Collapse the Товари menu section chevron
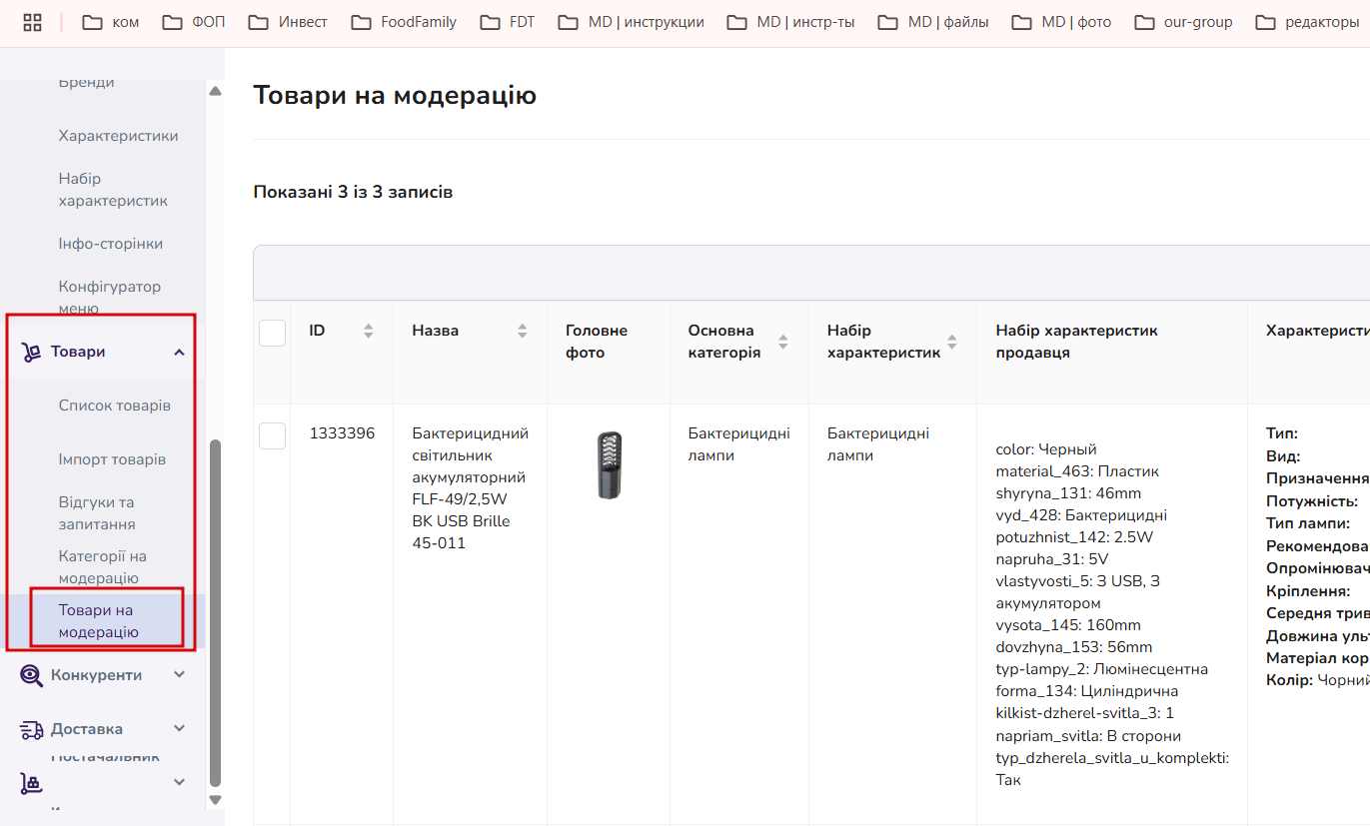 pyautogui.click(x=180, y=352)
